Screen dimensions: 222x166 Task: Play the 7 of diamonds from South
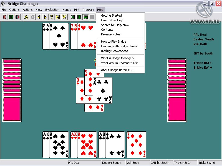(136, 145)
